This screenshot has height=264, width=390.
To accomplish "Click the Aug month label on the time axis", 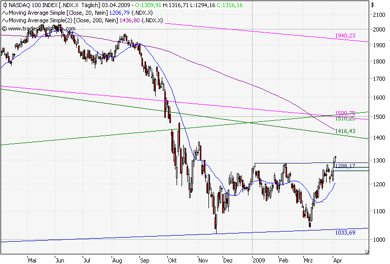I will point(117,260).
